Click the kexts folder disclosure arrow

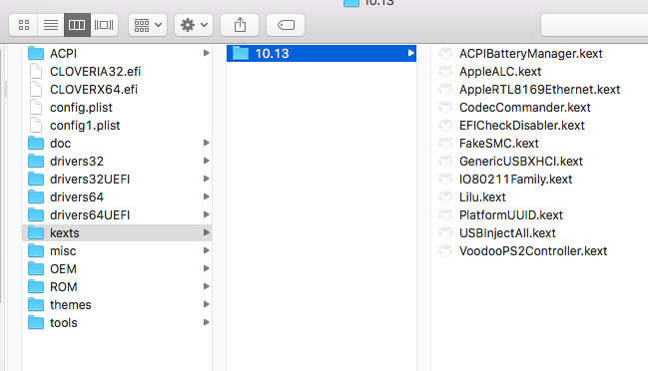[207, 233]
